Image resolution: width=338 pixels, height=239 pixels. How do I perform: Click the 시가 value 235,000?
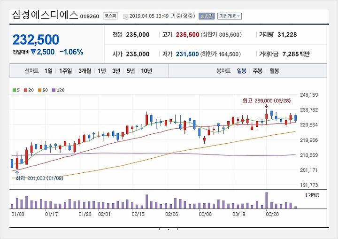138,54
